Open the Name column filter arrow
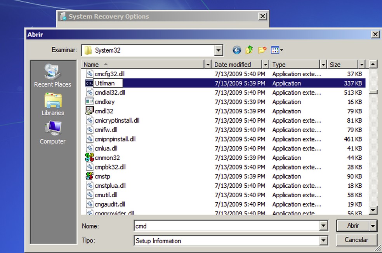This screenshot has width=382, height=253. pyautogui.click(x=208, y=65)
